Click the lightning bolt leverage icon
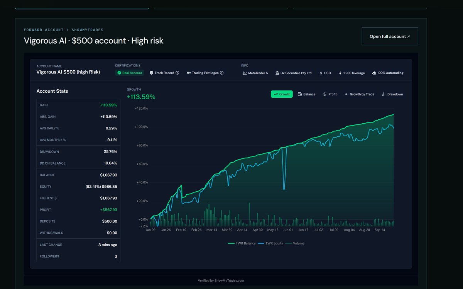Image resolution: width=463 pixels, height=289 pixels. pyautogui.click(x=340, y=73)
